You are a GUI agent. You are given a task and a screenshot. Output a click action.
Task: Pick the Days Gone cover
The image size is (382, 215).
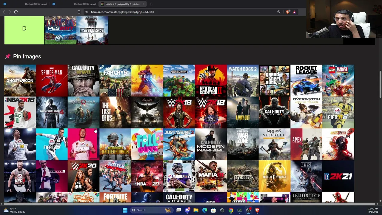pyautogui.click(x=243, y=176)
